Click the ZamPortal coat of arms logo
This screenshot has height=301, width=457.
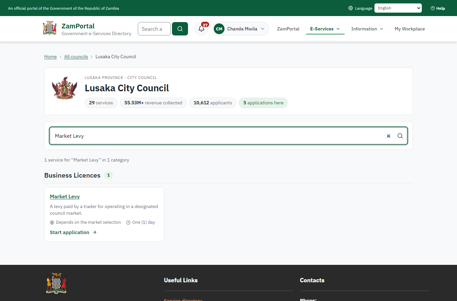(50, 28)
